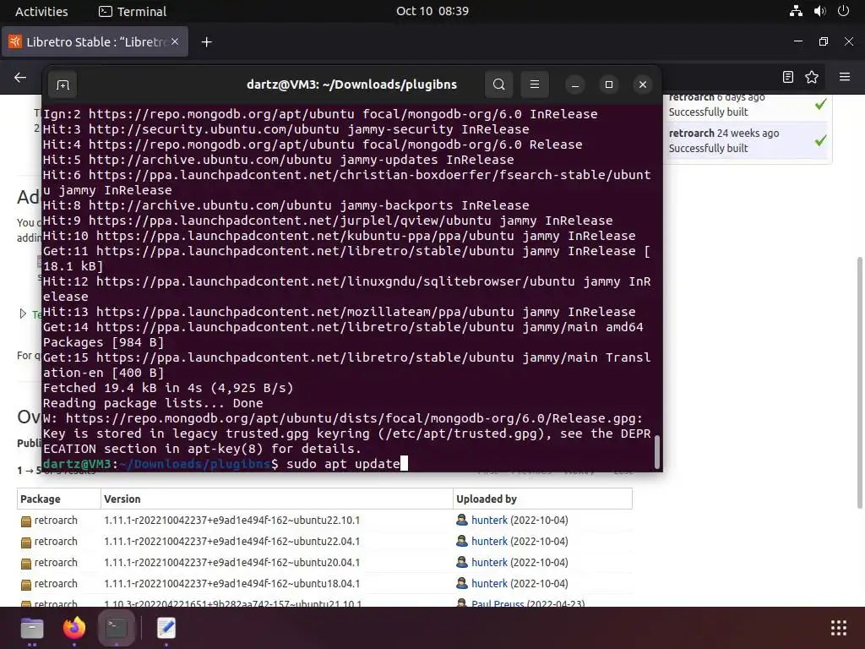Open the Terminal app menu
Image resolution: width=865 pixels, height=649 pixels.
pyautogui.click(x=133, y=11)
